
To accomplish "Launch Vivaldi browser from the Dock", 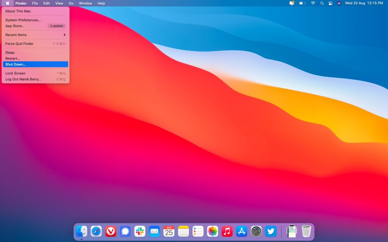I will 111,231.
